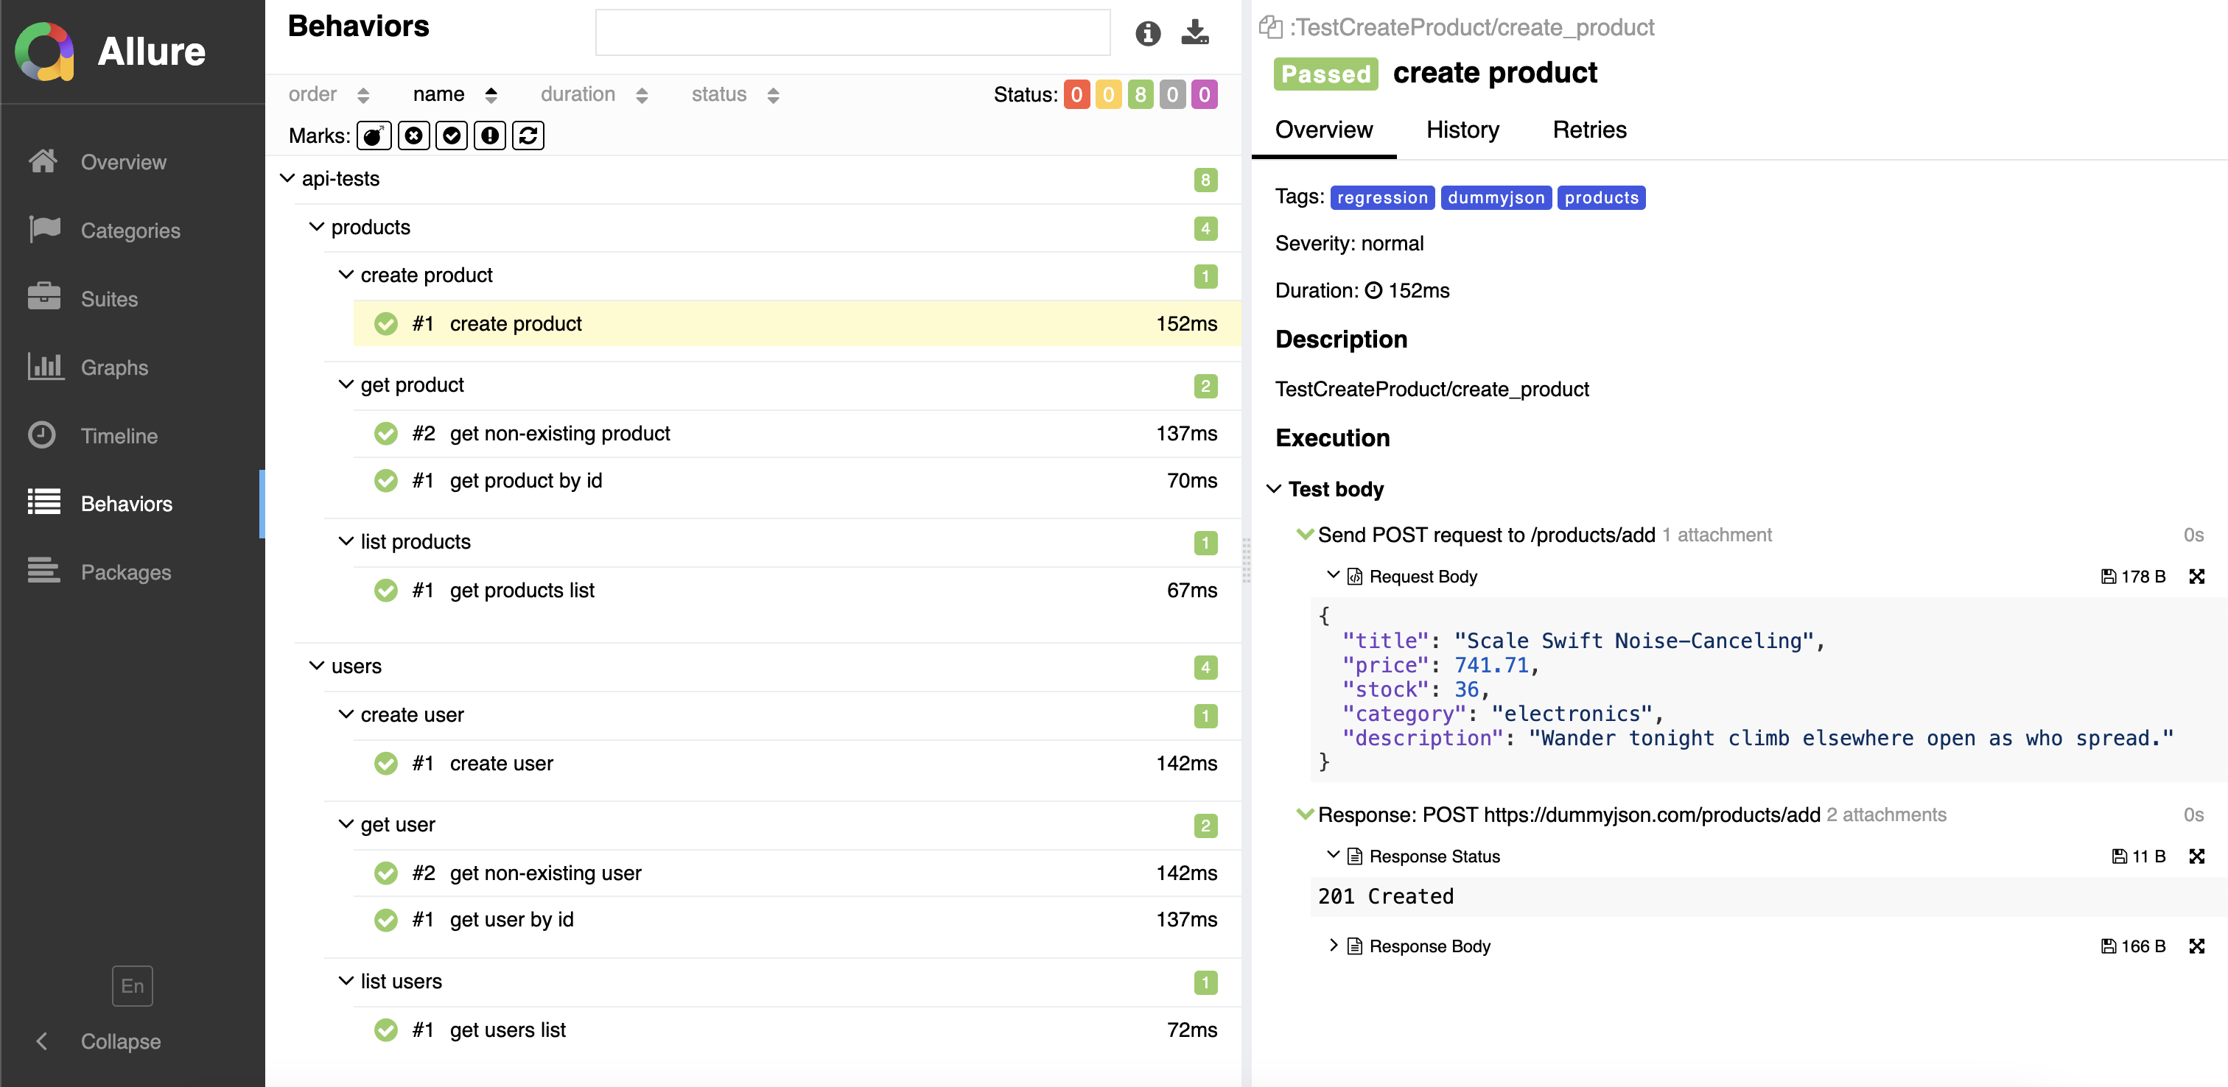Viewport: 2228px width, 1087px height.
Task: Open Suites in the sidebar
Action: tap(133, 298)
